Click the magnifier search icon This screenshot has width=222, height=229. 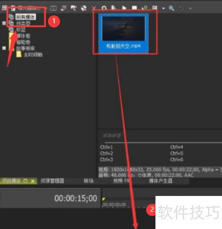pos(171,8)
